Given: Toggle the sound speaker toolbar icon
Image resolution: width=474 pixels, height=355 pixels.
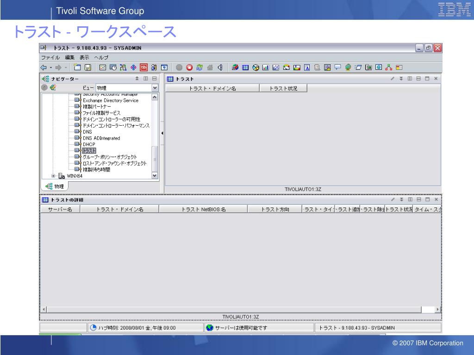Looking at the screenshot, I should (220, 67).
